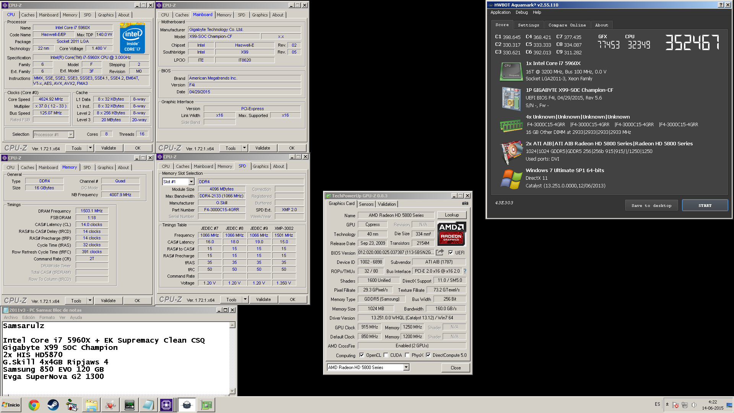734x413 pixels.
Task: Open the Caches tab in the CPU window
Action: [x=28, y=15]
